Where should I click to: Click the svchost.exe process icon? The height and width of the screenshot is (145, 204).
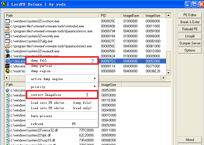[x=7, y=21]
